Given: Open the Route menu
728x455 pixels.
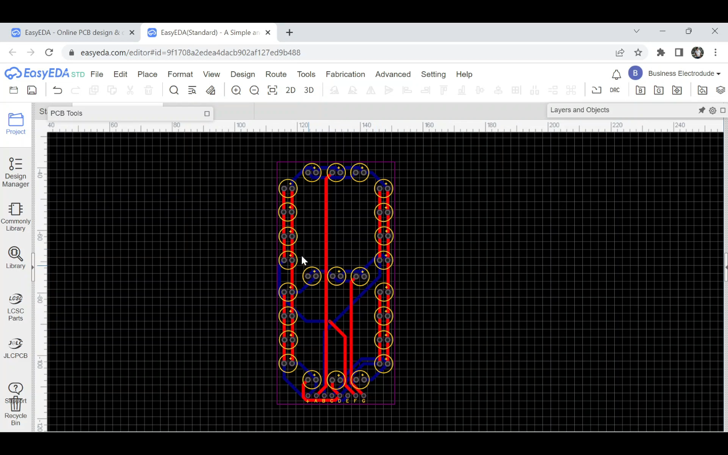Looking at the screenshot, I should coord(276,74).
